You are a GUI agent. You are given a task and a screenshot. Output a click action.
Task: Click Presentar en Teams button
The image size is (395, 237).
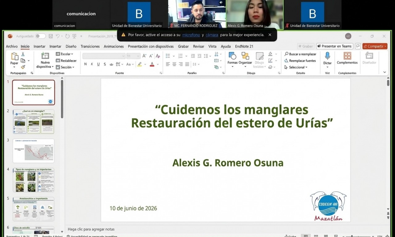[335, 46]
